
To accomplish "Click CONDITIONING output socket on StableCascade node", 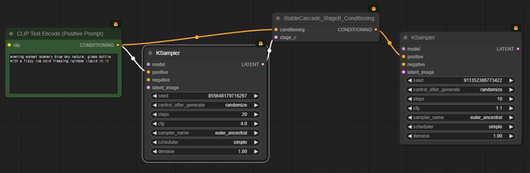I will [x=376, y=30].
